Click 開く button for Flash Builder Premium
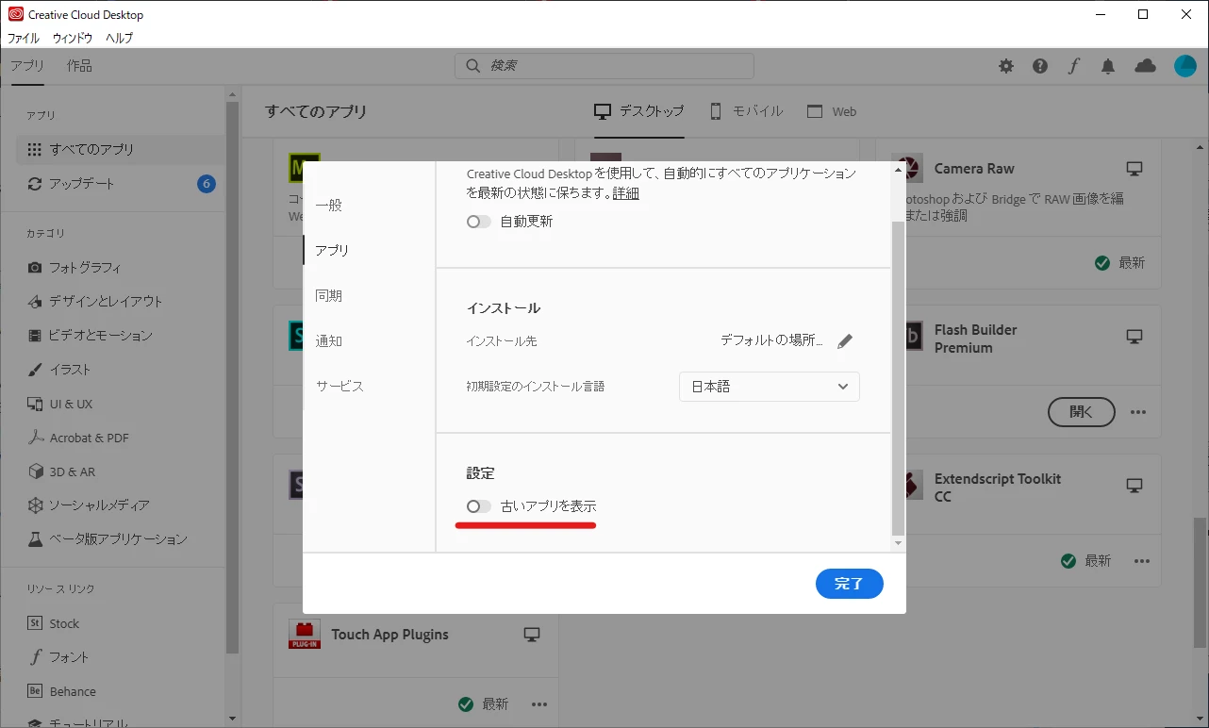Viewport: 1209px width, 728px height. tap(1082, 412)
